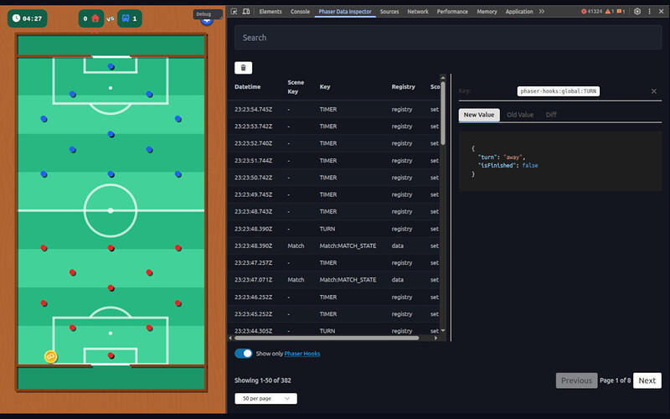Click the Datetime column header
Image resolution: width=670 pixels, height=419 pixels.
(247, 87)
